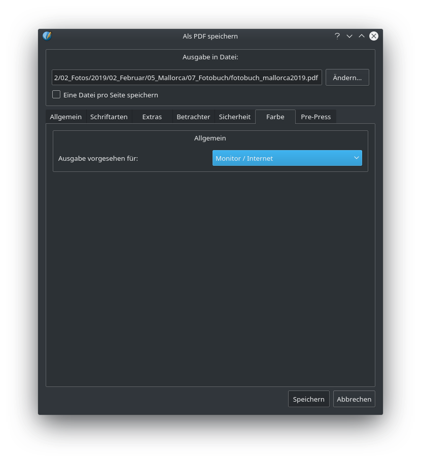Click the arrow on Monitor / Internet combo box
Image resolution: width=421 pixels, height=462 pixels.
click(x=357, y=158)
